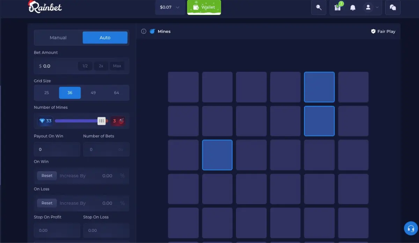The image size is (419, 243).
Task: Click the gift box rewards icon
Action: pyautogui.click(x=337, y=7)
